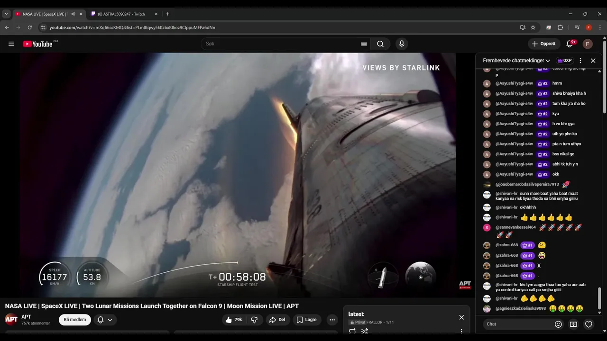Open the Extensions puzzle icon
Image resolution: width=607 pixels, height=341 pixels.
560,27
